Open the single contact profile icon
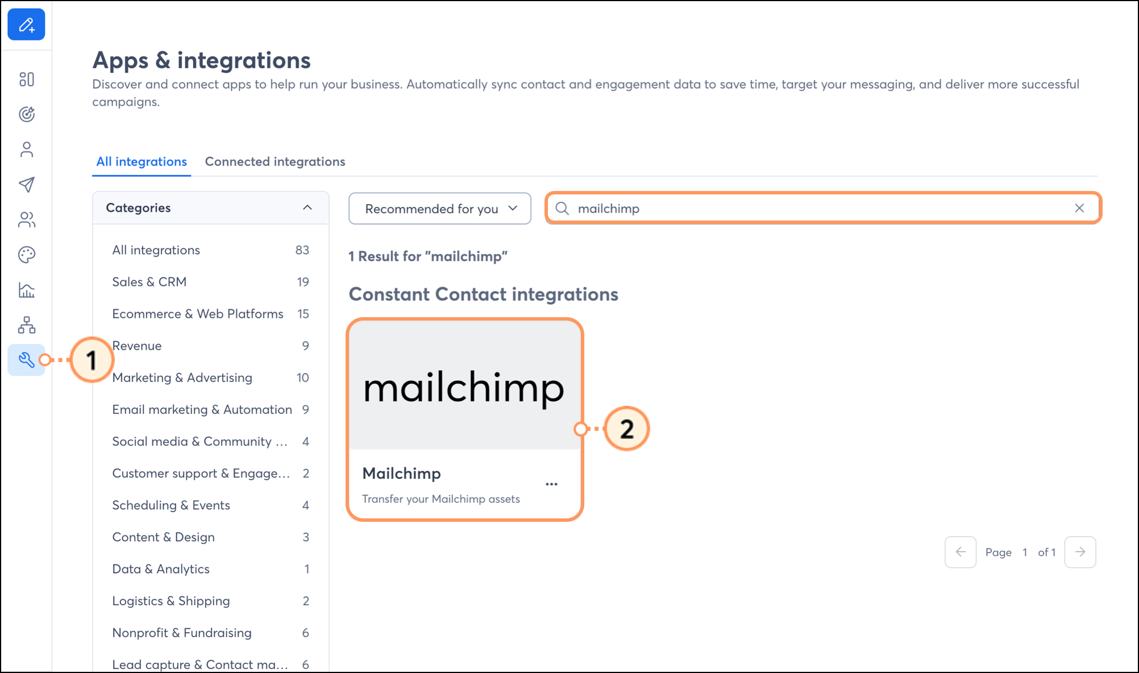Image resolution: width=1139 pixels, height=673 pixels. 26,149
